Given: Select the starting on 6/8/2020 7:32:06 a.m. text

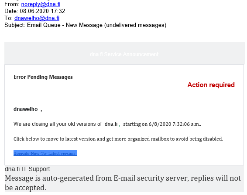Looking at the screenshot, I should 162,124.
